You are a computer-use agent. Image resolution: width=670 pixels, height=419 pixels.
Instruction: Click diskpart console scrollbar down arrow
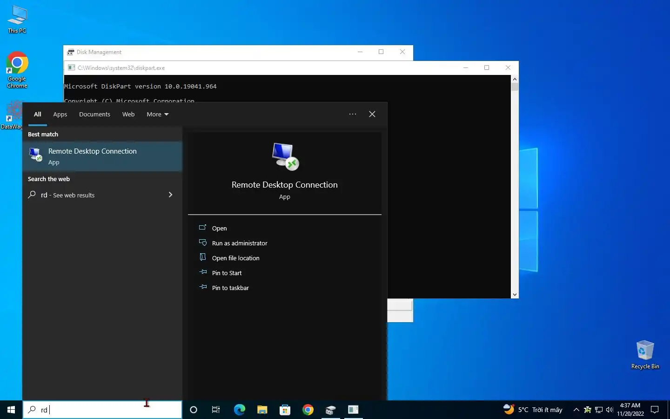pyautogui.click(x=515, y=294)
